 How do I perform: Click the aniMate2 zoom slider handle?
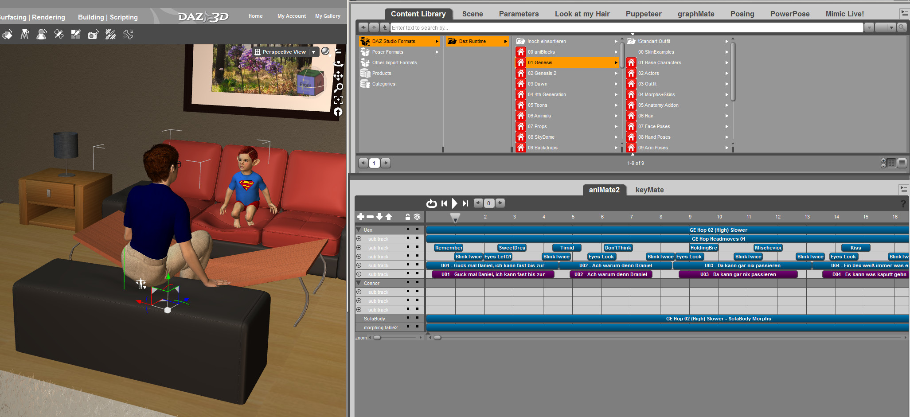click(x=377, y=338)
